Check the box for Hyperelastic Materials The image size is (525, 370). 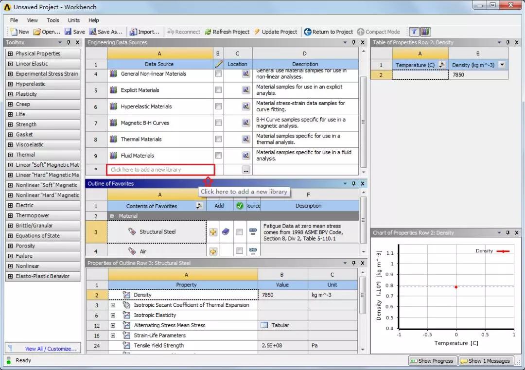pos(218,106)
